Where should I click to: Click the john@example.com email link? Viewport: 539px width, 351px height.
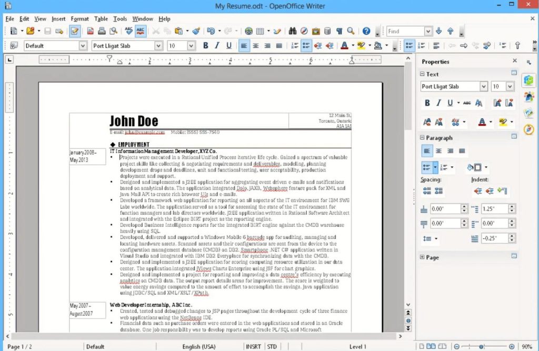(145, 132)
